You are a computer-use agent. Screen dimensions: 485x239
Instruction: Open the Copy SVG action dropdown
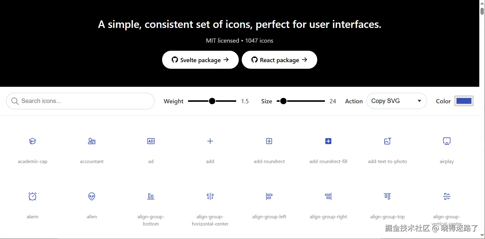396,101
